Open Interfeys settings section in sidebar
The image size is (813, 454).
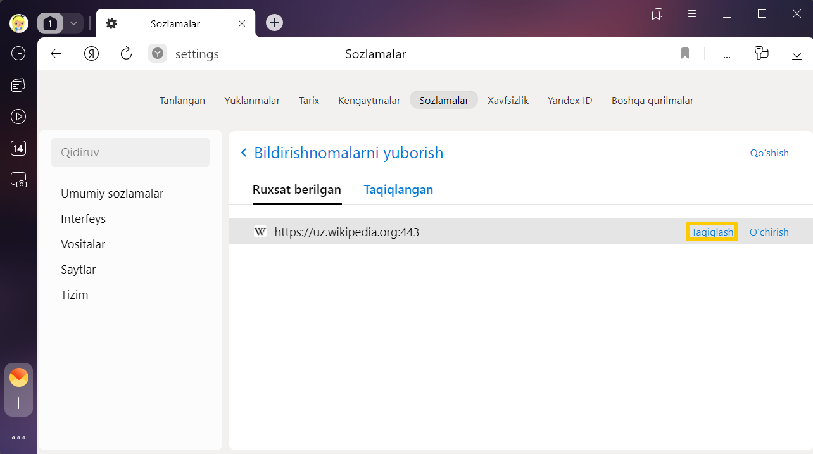[x=83, y=218]
